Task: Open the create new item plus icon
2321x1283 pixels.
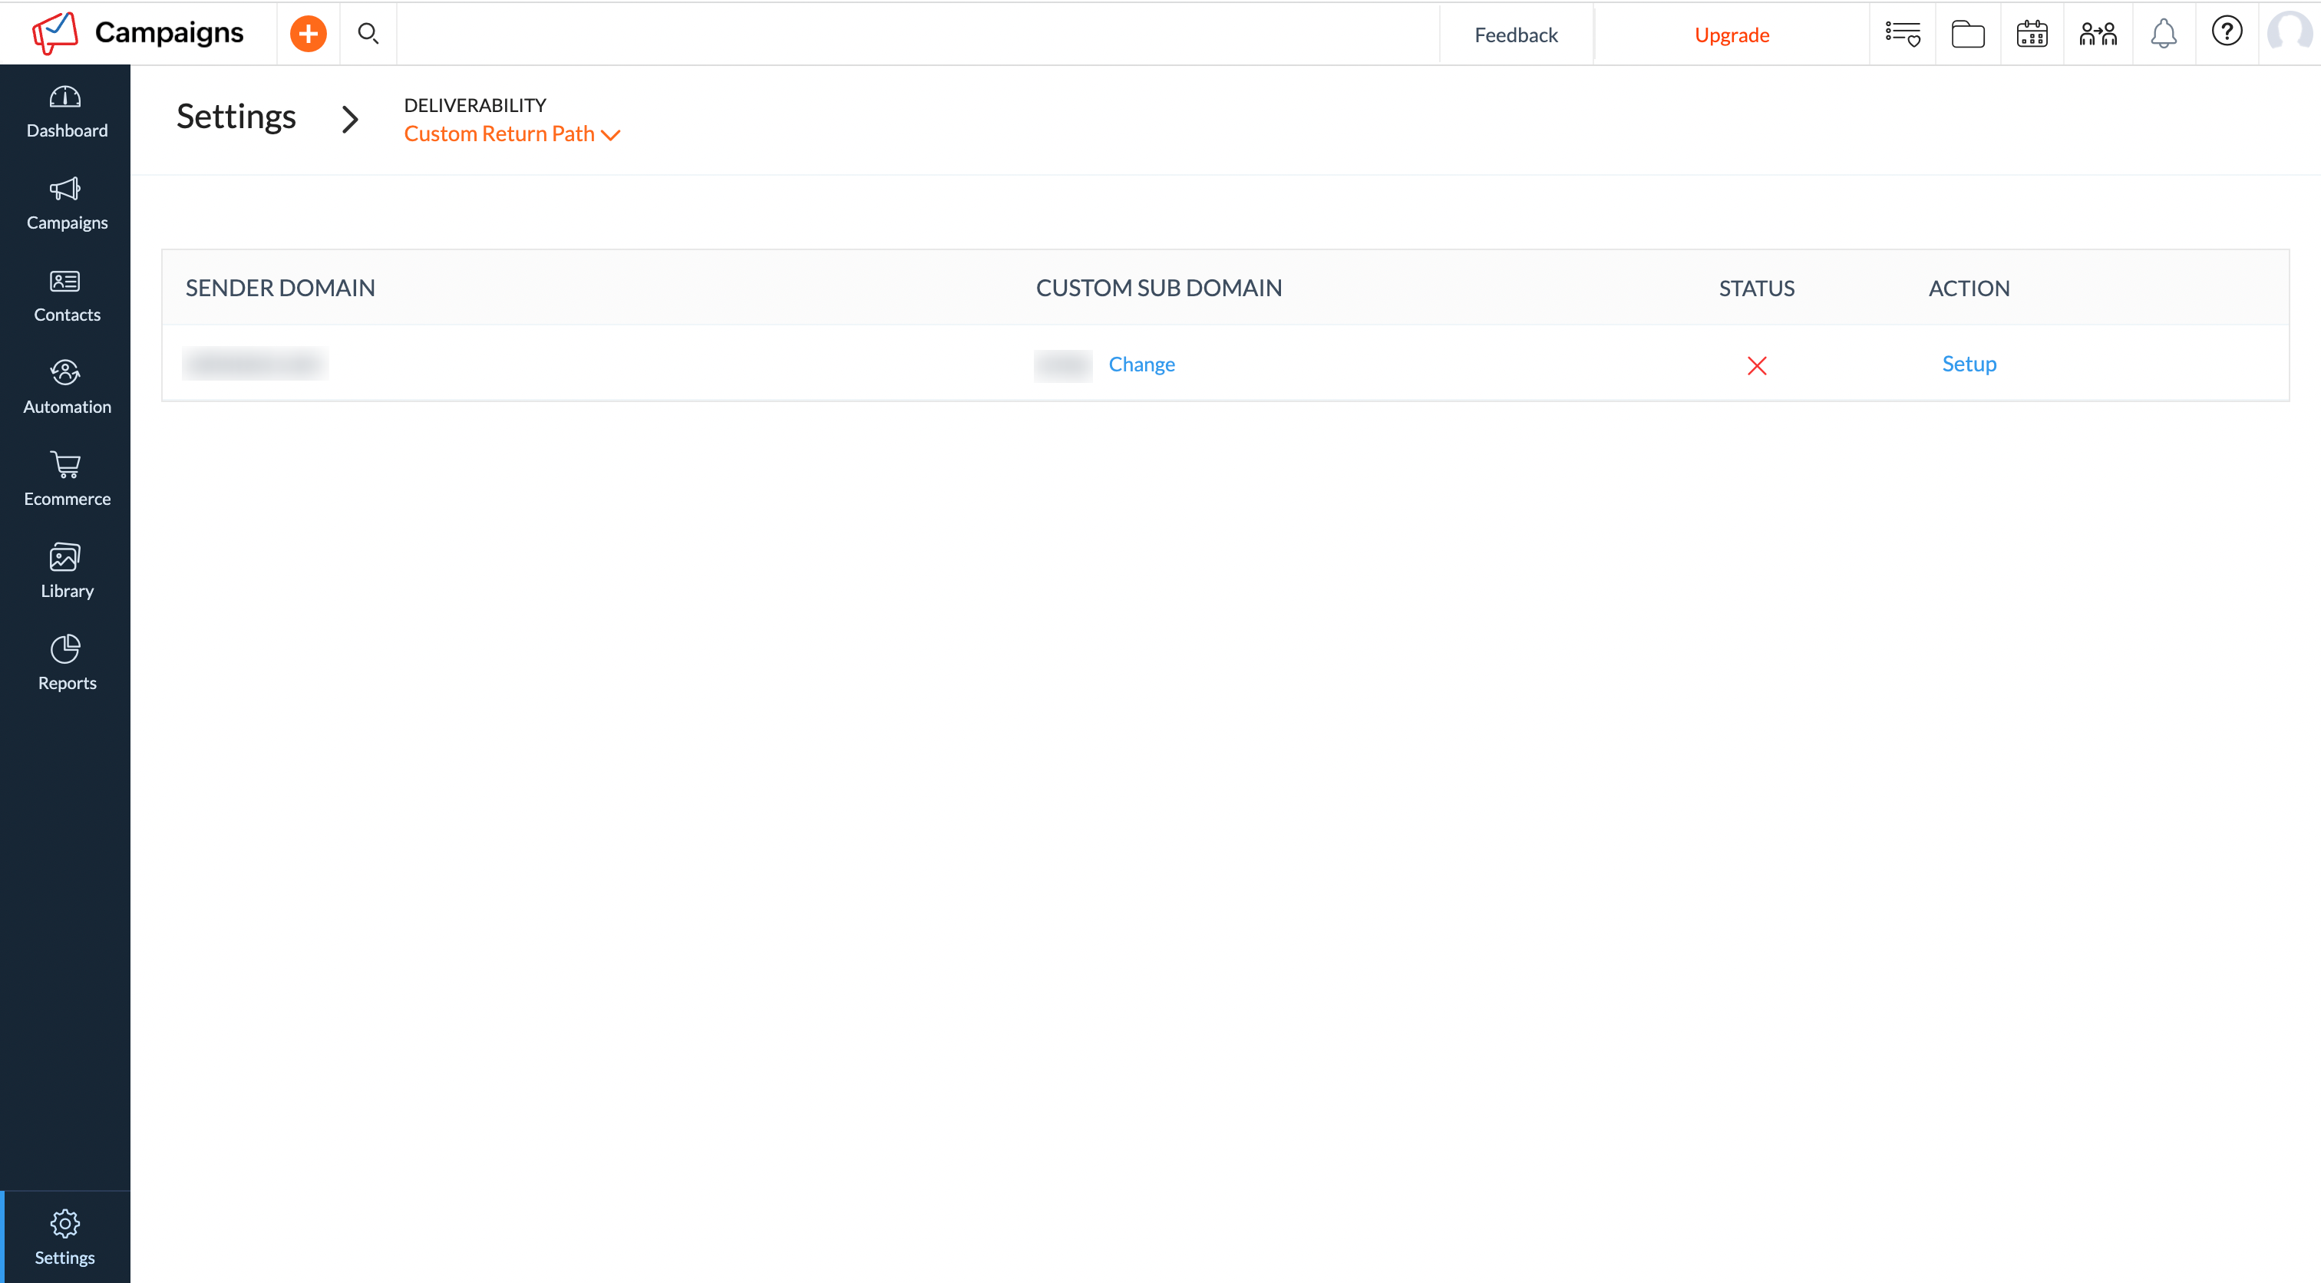Action: tap(307, 33)
